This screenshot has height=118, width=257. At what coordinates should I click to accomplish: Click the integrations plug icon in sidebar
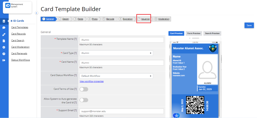pos(4,34)
